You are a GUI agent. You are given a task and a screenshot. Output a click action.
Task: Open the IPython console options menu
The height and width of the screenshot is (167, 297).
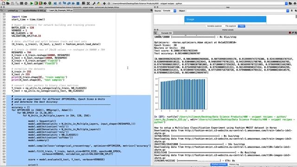click(x=296, y=33)
